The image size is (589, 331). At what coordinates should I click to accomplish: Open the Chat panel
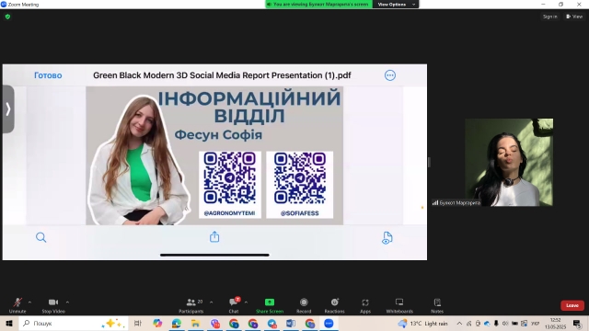[x=234, y=305]
